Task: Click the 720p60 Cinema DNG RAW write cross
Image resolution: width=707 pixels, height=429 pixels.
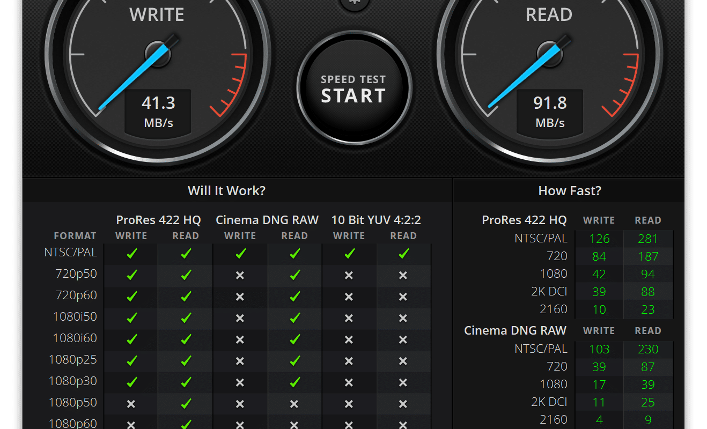Action: 240,297
